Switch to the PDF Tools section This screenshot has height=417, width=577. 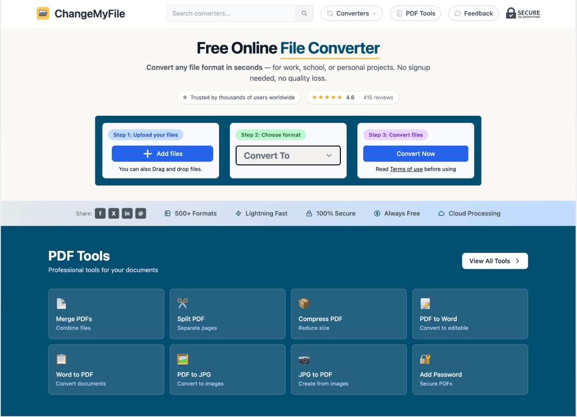415,13
